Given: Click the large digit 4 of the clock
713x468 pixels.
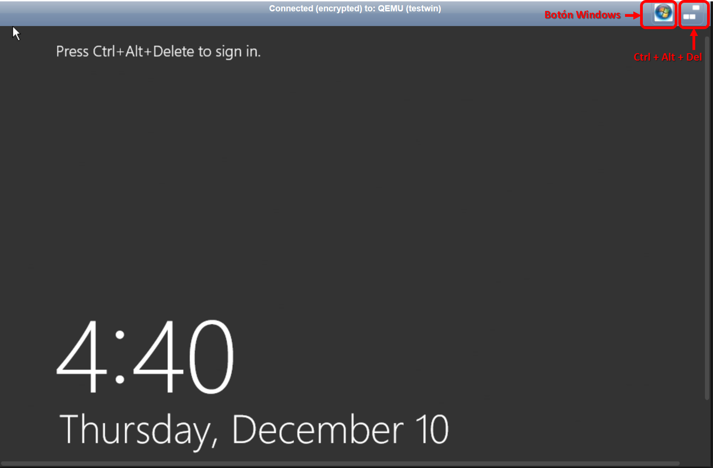Looking at the screenshot, I should pos(82,356).
